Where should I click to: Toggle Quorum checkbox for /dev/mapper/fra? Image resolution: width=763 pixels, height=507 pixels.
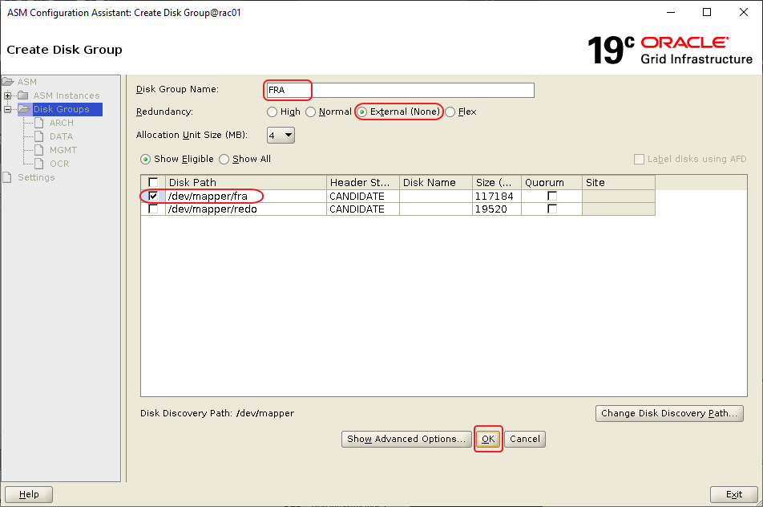551,196
